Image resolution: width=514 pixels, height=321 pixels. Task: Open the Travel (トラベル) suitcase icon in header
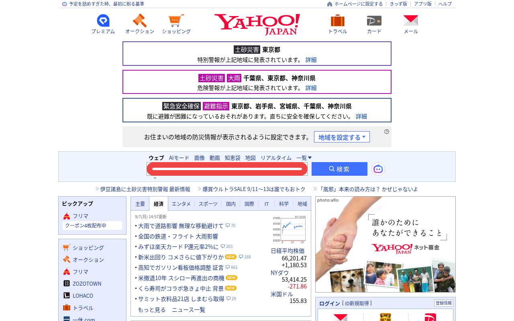click(338, 20)
